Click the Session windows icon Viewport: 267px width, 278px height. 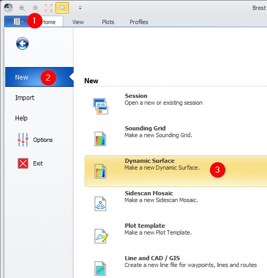click(100, 106)
